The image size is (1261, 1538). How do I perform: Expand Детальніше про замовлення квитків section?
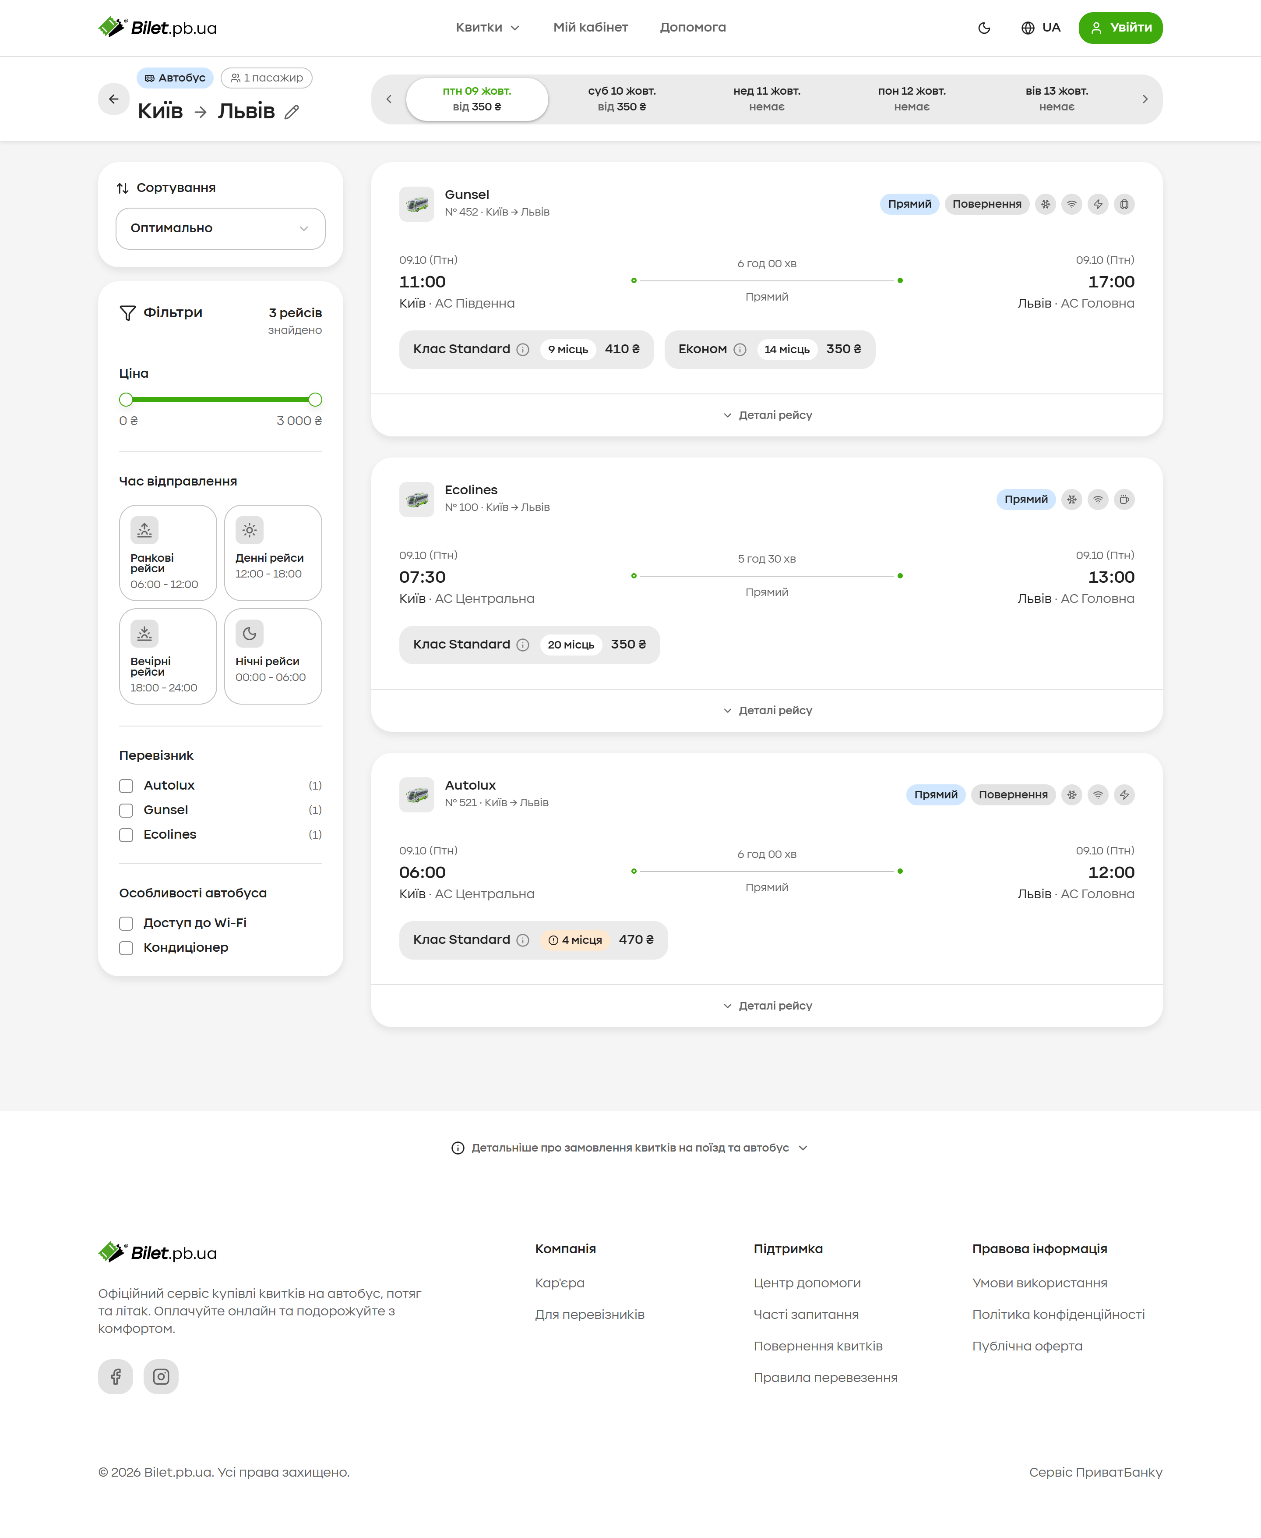click(x=630, y=1148)
